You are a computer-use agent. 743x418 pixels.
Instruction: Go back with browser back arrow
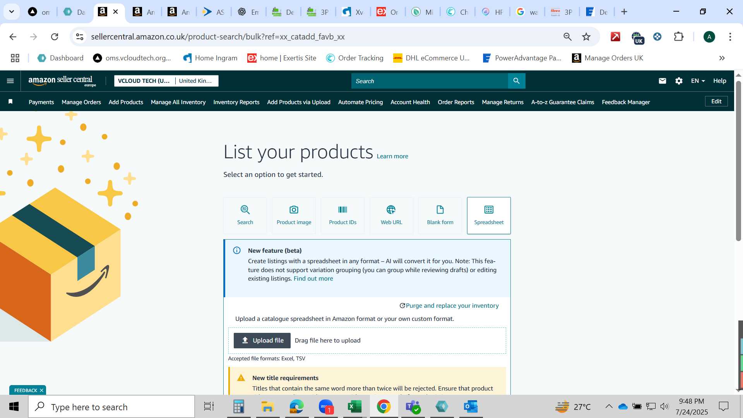(x=13, y=37)
